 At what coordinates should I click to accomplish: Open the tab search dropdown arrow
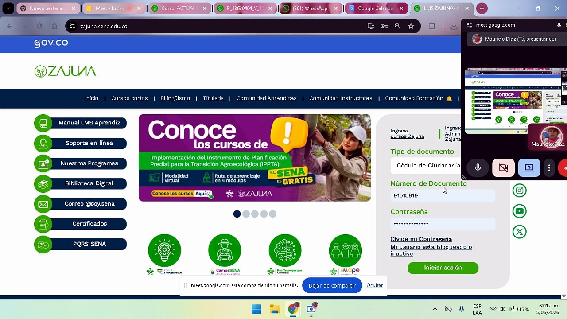[x=8, y=8]
